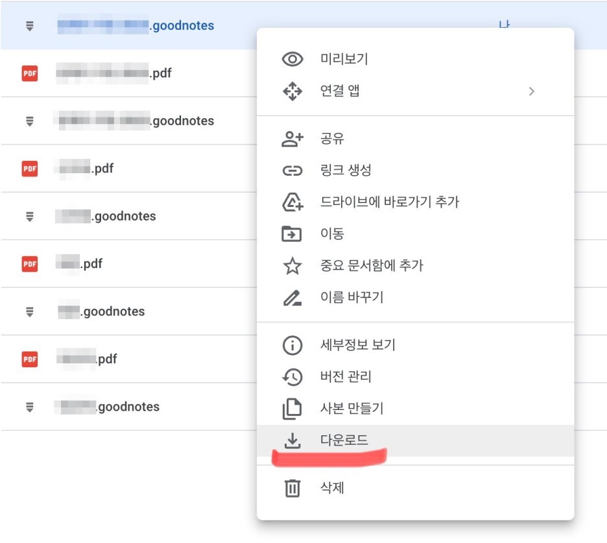This screenshot has width=607, height=543.
Task: Click the file icon of the second .goodnotes row
Action: [x=29, y=121]
